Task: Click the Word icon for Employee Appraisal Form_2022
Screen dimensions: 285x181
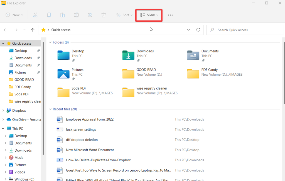Action: click(x=60, y=119)
